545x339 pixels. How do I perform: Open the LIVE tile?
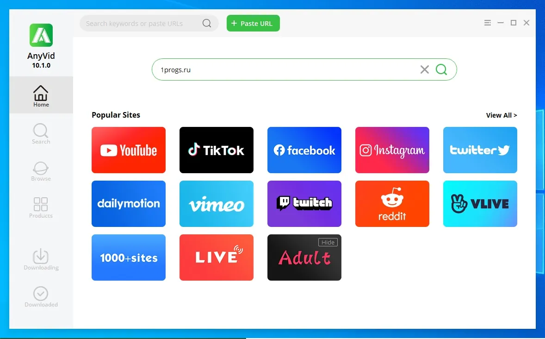tap(217, 257)
